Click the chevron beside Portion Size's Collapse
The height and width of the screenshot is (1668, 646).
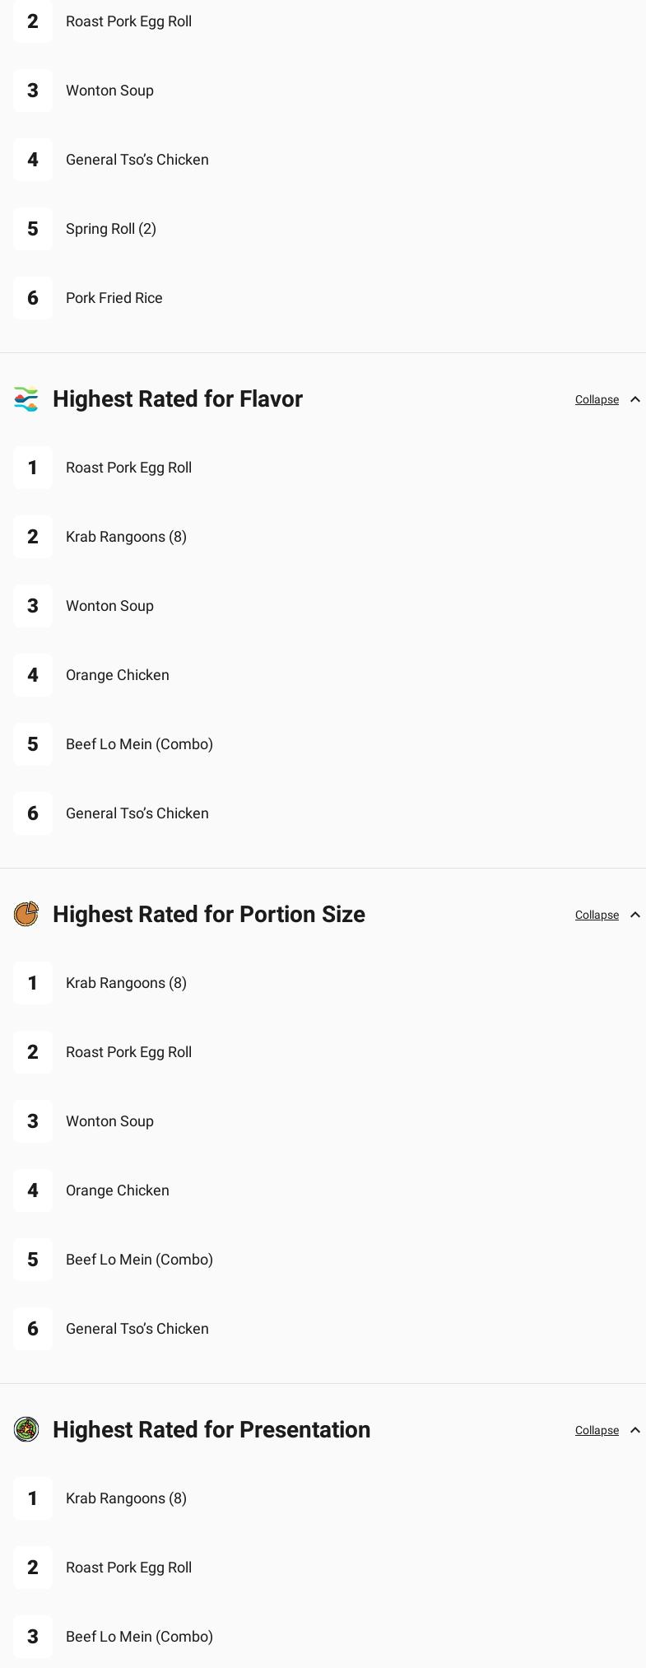pos(635,915)
